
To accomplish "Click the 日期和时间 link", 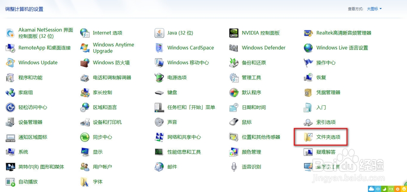I will 254,107.
